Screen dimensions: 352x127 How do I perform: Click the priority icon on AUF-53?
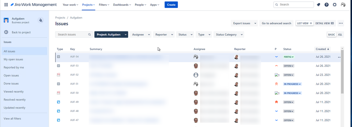276,66
